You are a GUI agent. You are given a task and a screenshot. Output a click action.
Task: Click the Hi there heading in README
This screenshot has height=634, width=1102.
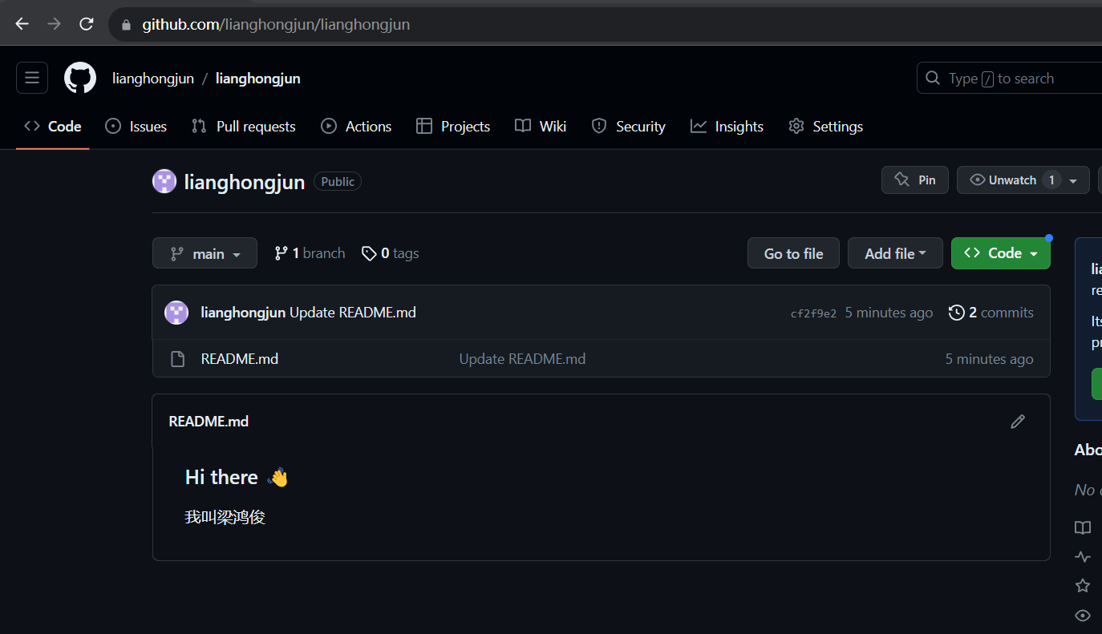[237, 478]
